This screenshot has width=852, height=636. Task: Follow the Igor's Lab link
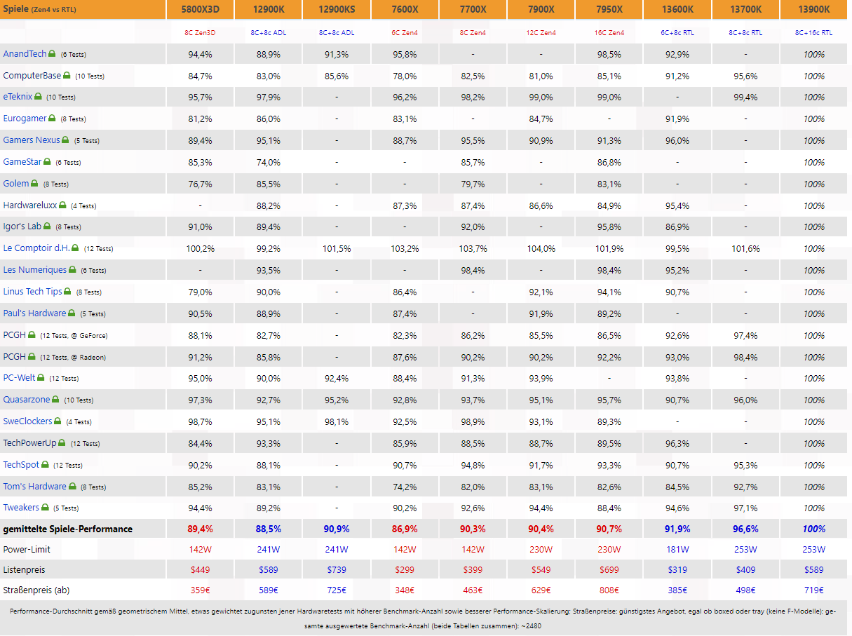click(22, 226)
